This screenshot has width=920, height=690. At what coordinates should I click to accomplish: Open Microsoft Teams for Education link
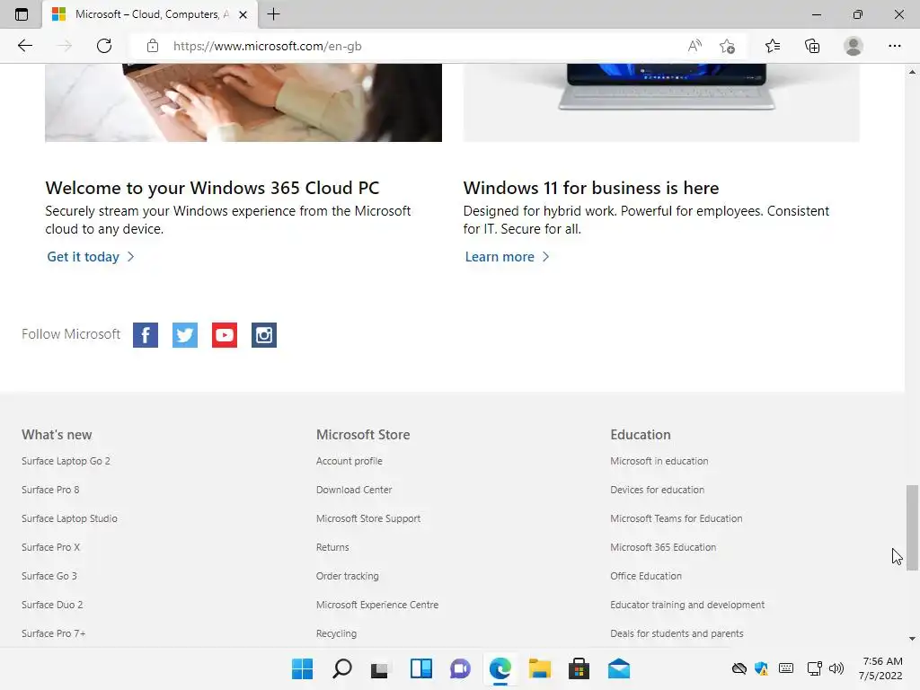pos(676,518)
